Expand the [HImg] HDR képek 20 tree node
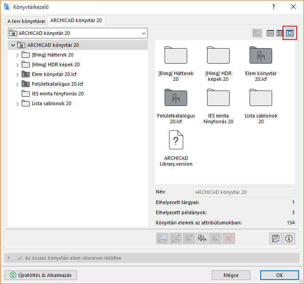 click(17, 65)
